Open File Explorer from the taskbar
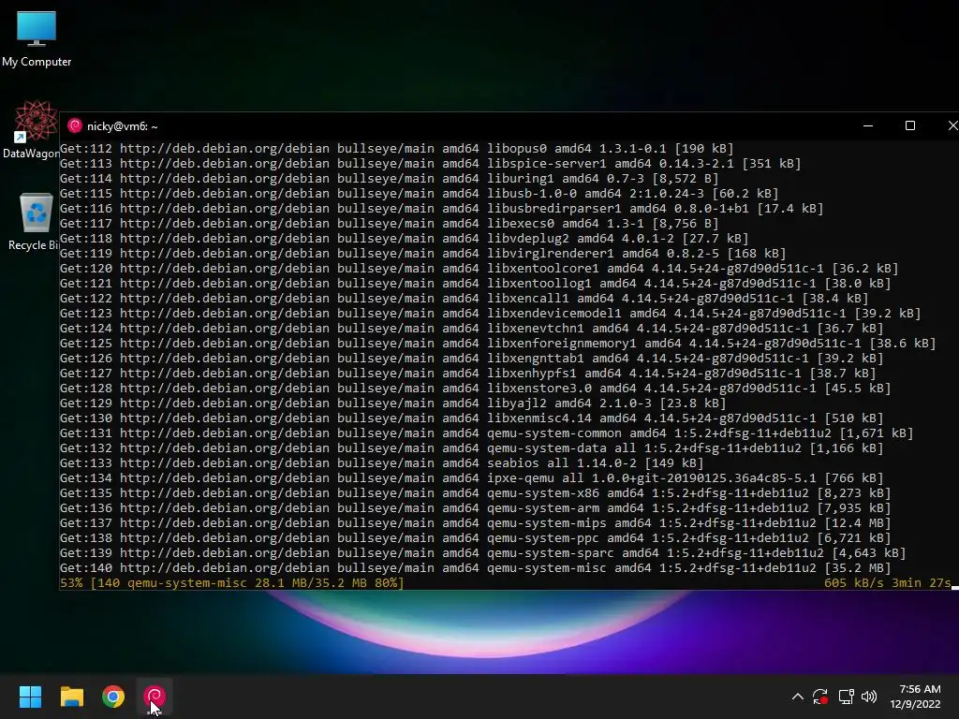 [71, 697]
